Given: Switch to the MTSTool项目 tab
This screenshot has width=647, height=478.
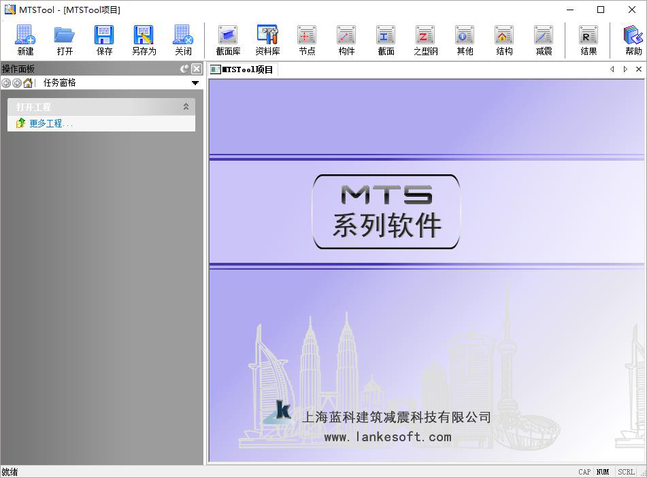Looking at the screenshot, I should tap(242, 69).
